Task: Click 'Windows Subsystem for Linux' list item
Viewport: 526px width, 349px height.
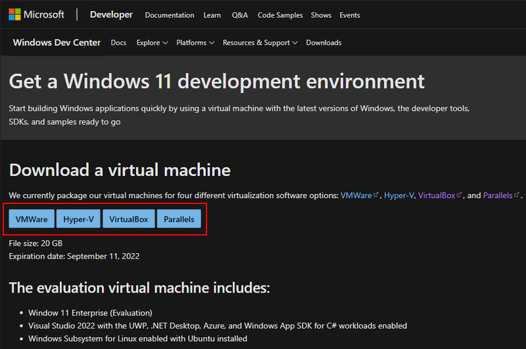Action: tap(138, 339)
